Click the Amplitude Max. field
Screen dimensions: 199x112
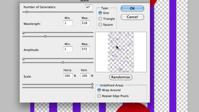[85, 49]
